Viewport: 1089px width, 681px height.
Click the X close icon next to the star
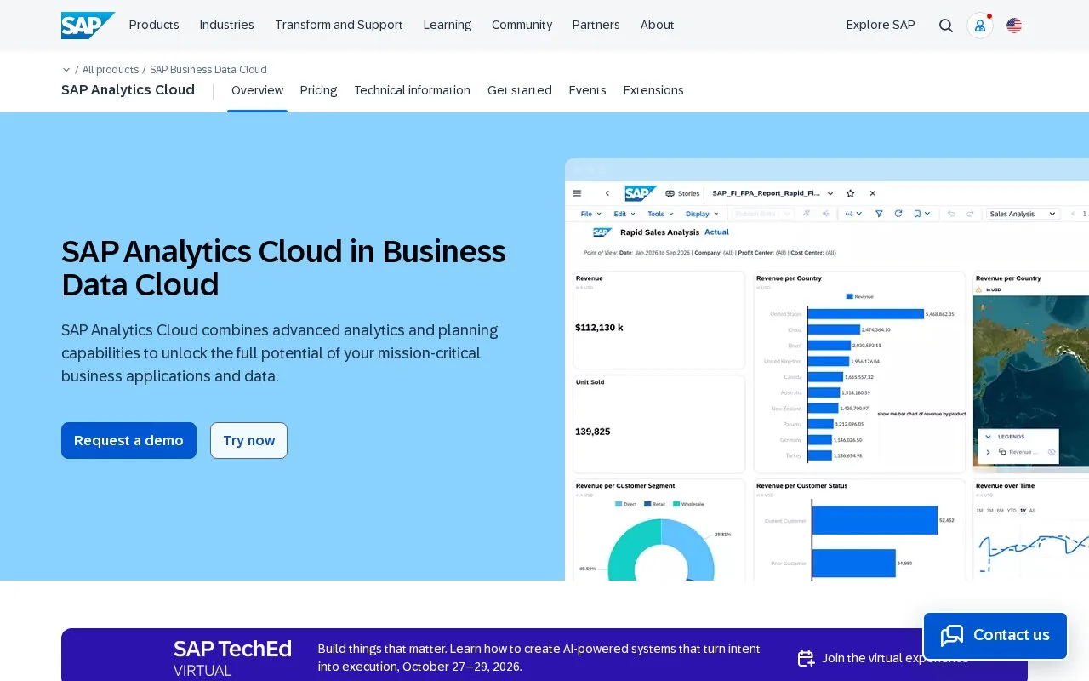pos(872,193)
